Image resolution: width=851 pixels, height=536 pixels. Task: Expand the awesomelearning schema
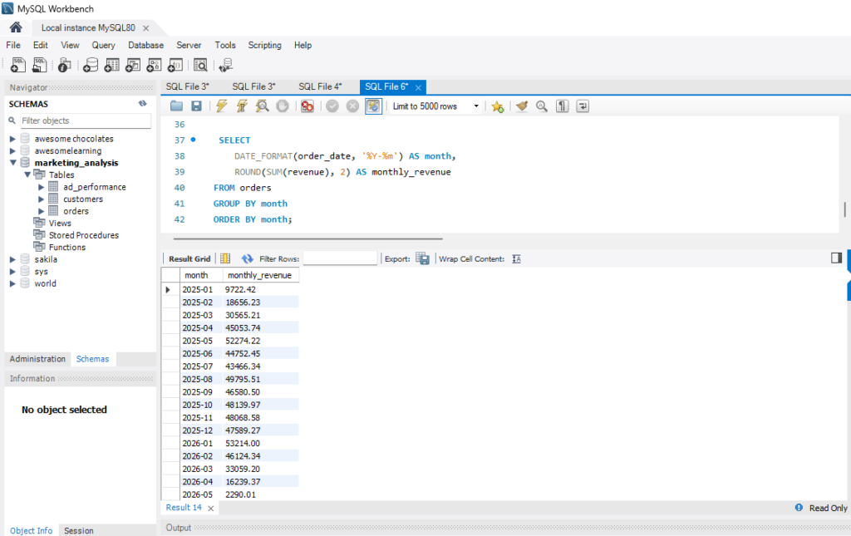click(x=12, y=150)
